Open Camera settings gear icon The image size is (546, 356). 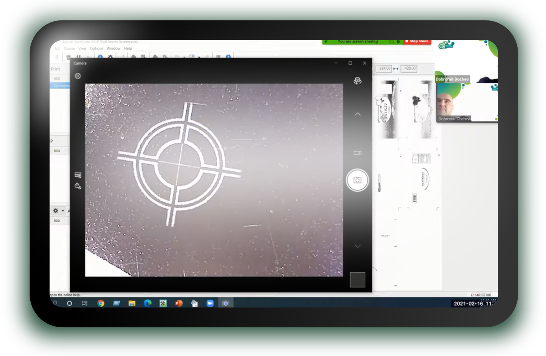click(78, 76)
